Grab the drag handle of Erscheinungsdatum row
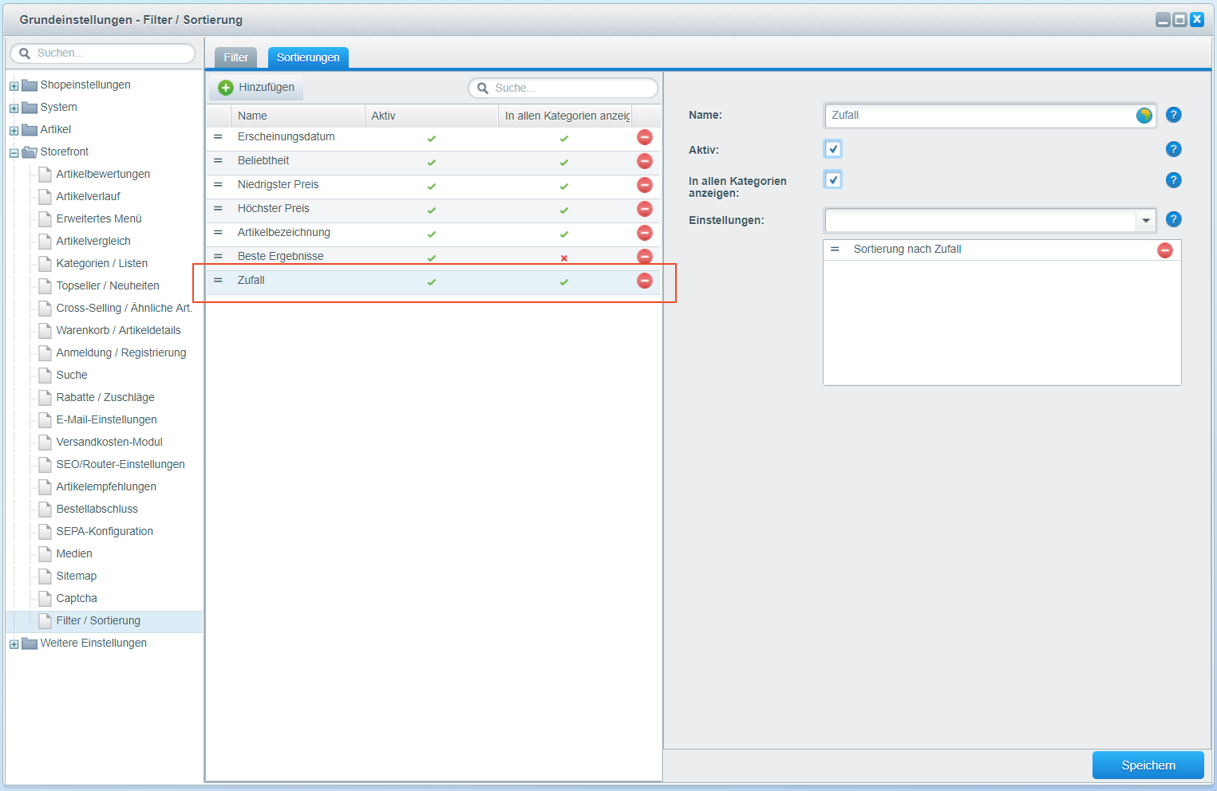The height and width of the screenshot is (791, 1217). click(218, 137)
